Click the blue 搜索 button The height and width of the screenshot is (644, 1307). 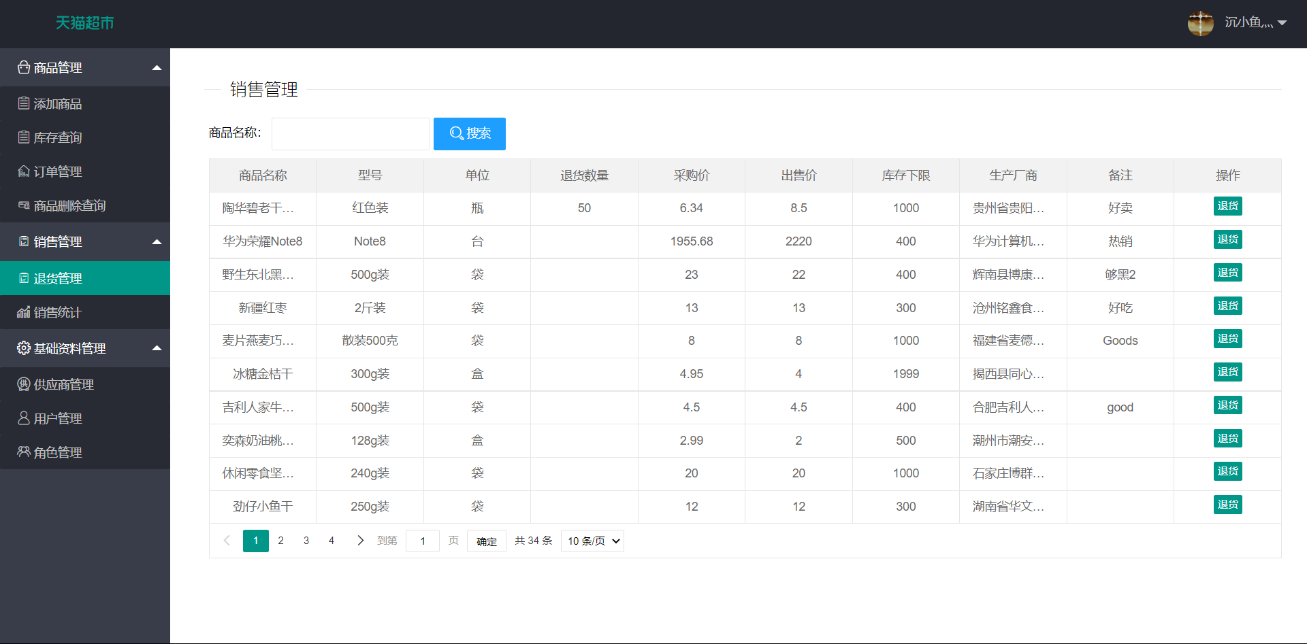point(470,133)
